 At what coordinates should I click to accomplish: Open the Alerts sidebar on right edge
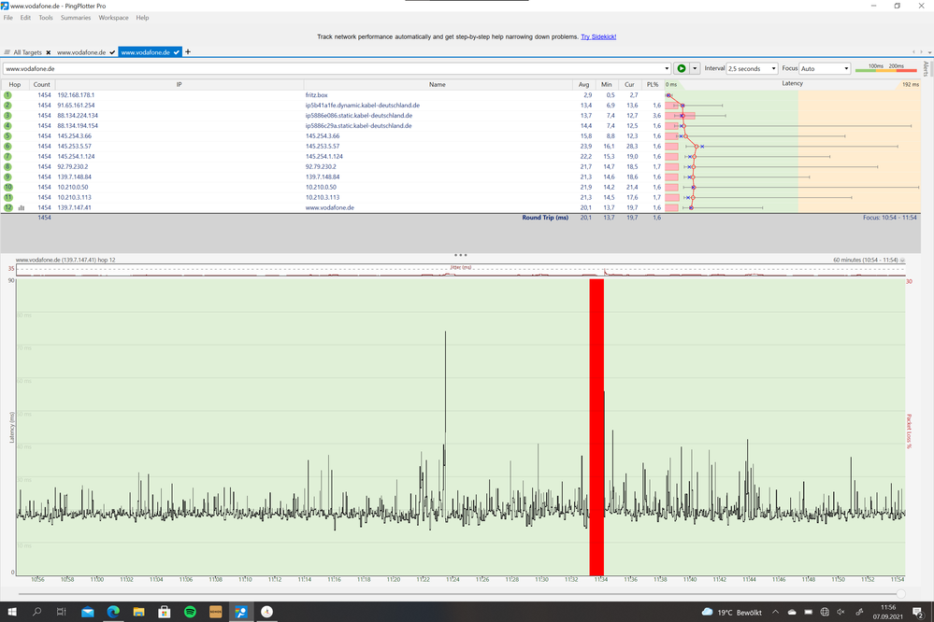coord(926,69)
